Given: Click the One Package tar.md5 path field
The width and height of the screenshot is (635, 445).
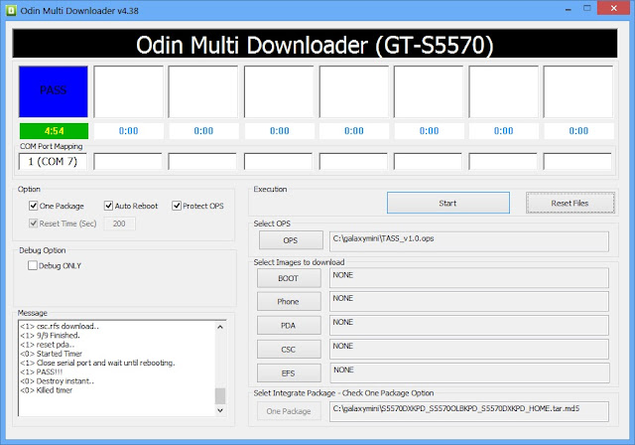Looking at the screenshot, I should click(469, 412).
